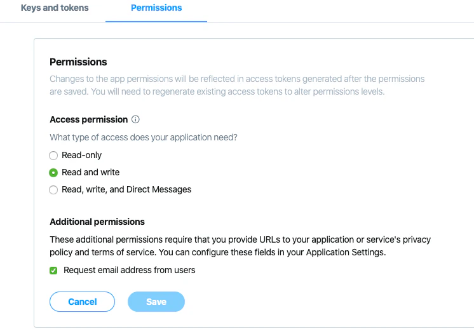Click the 'Read and write' label text
This screenshot has height=329, width=474.
click(91, 172)
